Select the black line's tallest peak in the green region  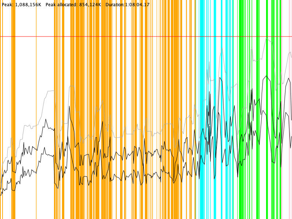tap(267, 76)
